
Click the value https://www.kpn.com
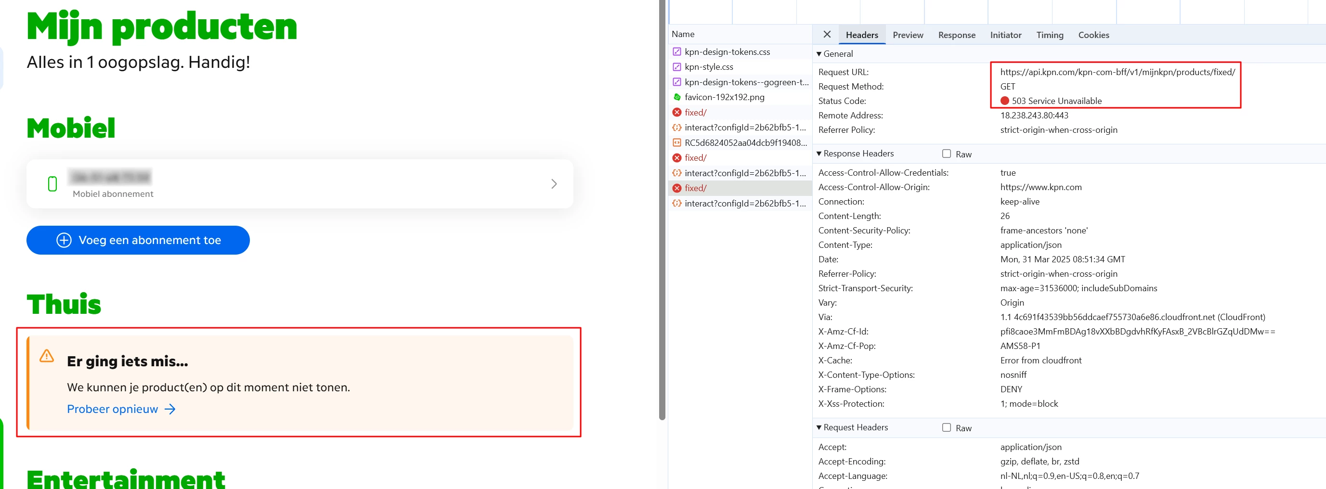(x=1040, y=187)
